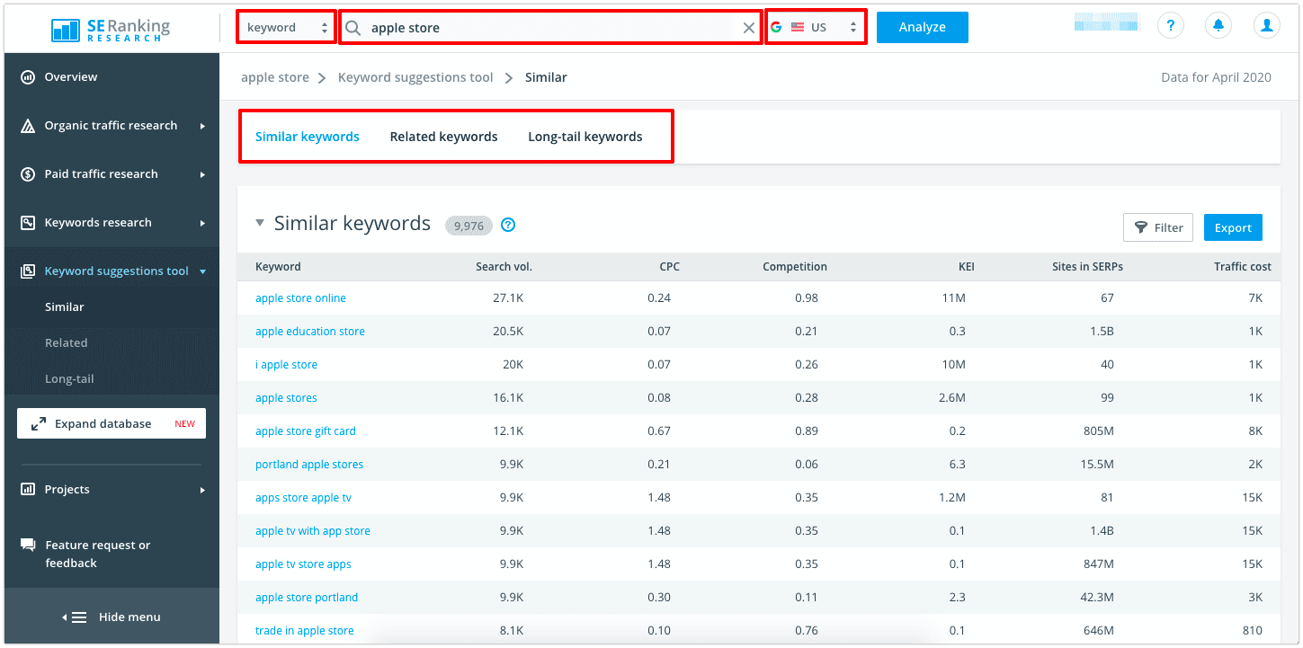This screenshot has height=648, width=1303.
Task: Open the apple store portland keyword link
Action: point(307,598)
